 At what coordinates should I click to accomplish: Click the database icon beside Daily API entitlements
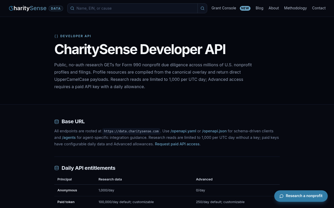pyautogui.click(x=57, y=168)
